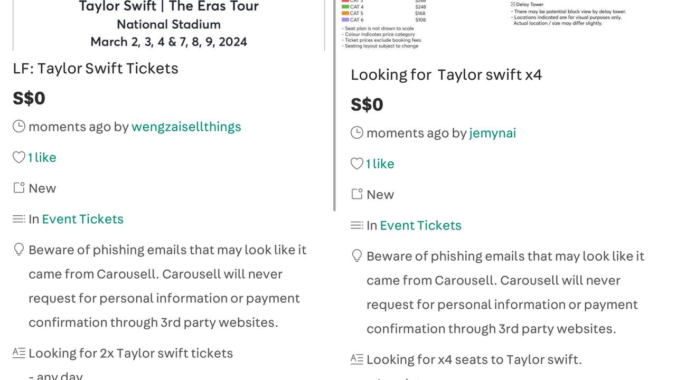Click the New condition icon in left listing
Image resolution: width=676 pixels, height=380 pixels.
click(19, 188)
